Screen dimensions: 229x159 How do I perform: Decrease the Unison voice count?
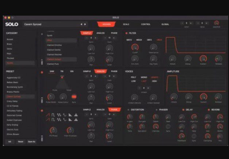point(140,88)
